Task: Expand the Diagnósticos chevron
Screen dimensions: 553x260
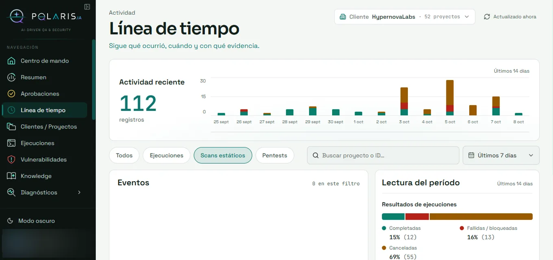Action: 79,193
